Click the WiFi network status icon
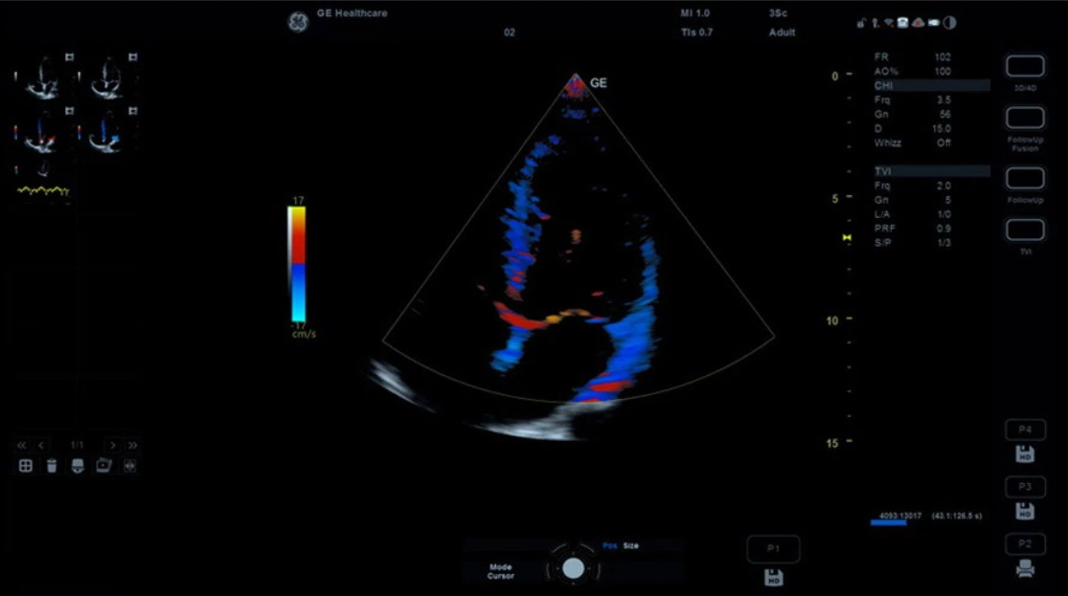This screenshot has height=596, width=1068. [888, 23]
